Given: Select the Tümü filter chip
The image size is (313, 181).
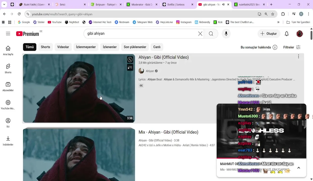Looking at the screenshot, I should click(x=30, y=47).
